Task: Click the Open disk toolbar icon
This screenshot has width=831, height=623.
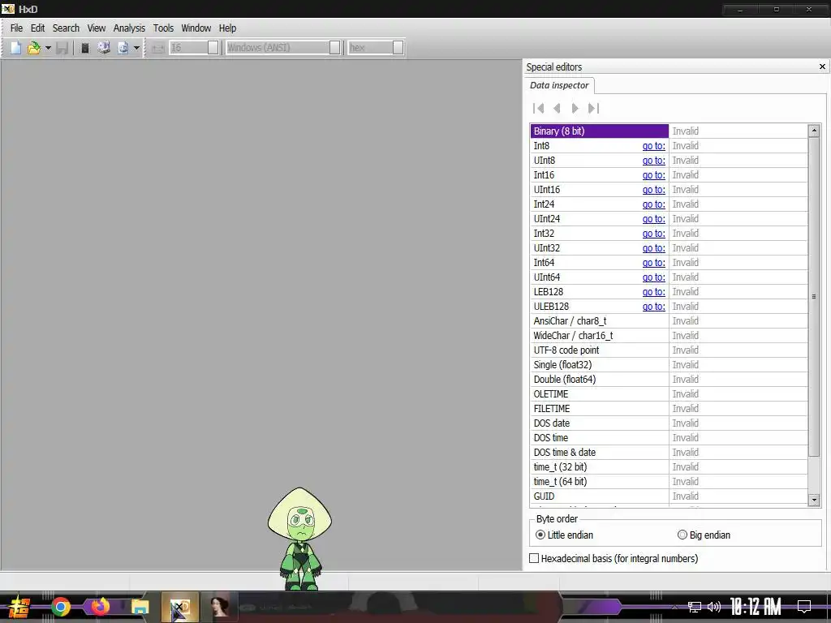Action: pos(104,48)
